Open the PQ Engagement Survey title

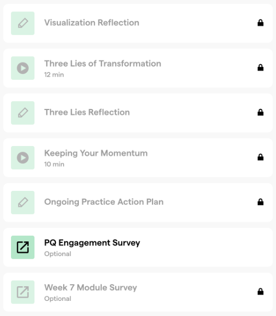[x=92, y=243]
